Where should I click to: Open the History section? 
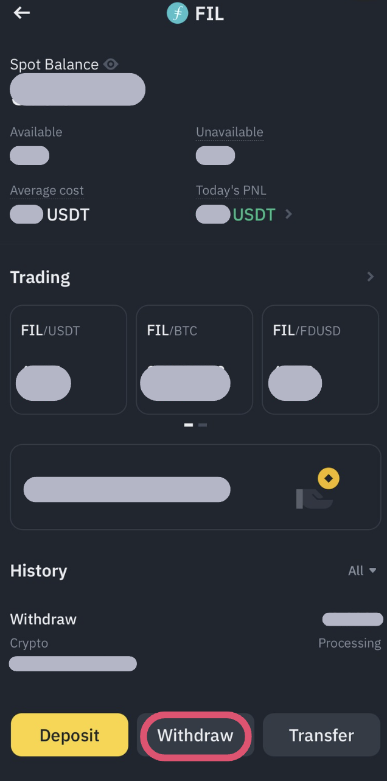click(x=38, y=570)
